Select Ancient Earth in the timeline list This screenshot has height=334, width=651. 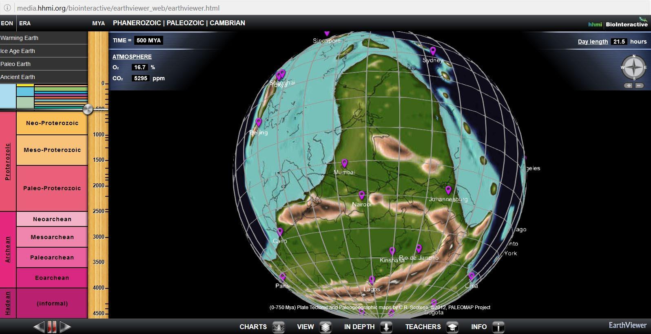pos(44,77)
